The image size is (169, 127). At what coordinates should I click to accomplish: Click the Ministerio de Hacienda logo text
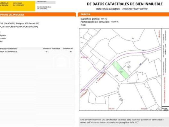click(x=19, y=4)
